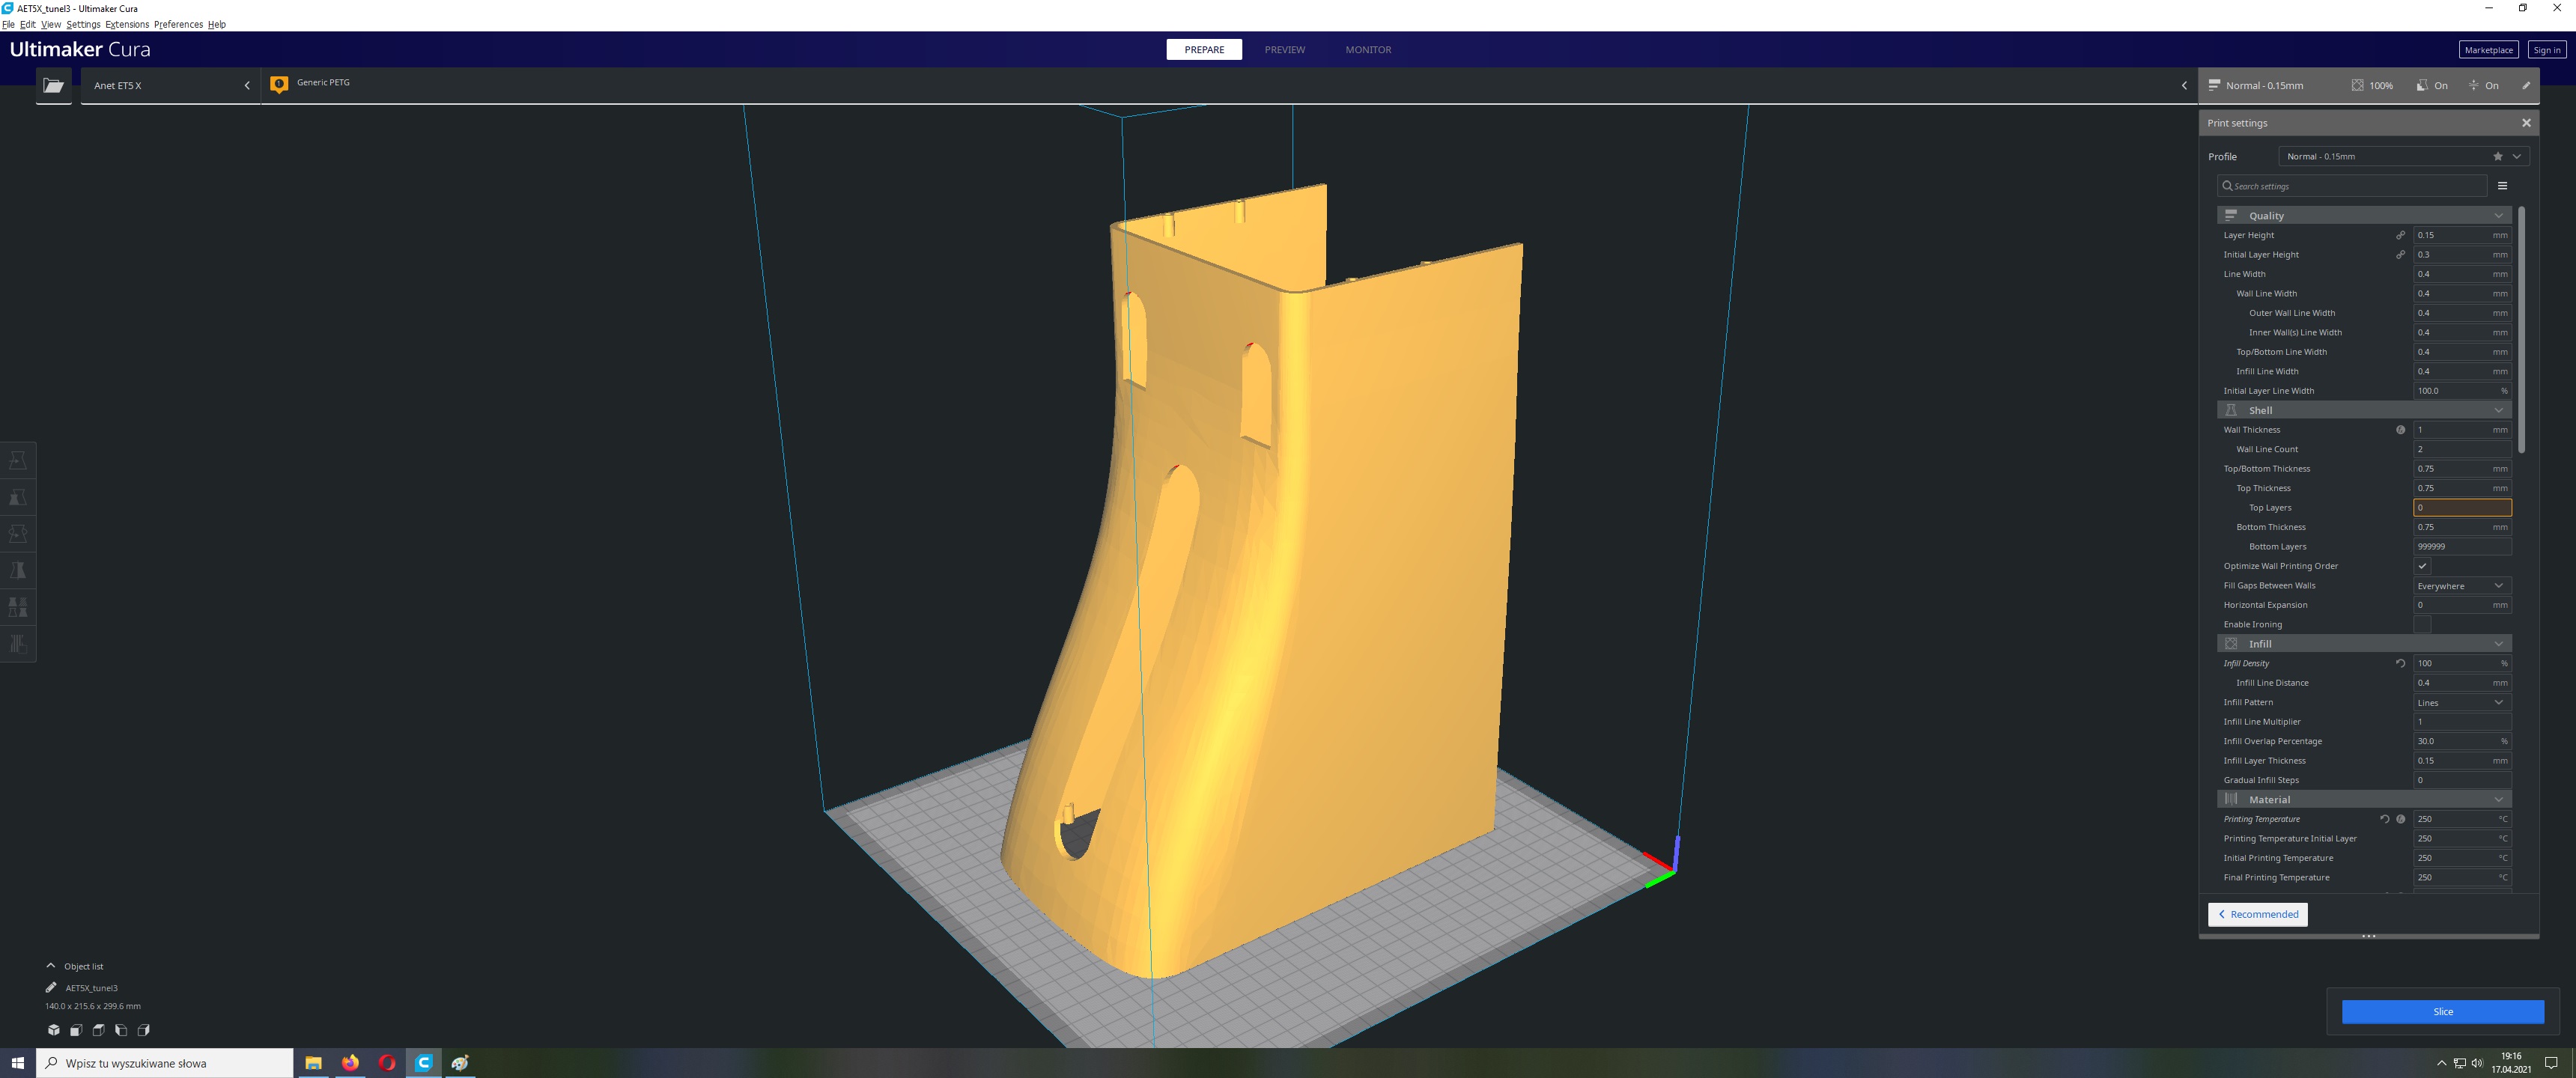The width and height of the screenshot is (2576, 1078).
Task: Open the Preferences menu
Action: pyautogui.click(x=178, y=24)
